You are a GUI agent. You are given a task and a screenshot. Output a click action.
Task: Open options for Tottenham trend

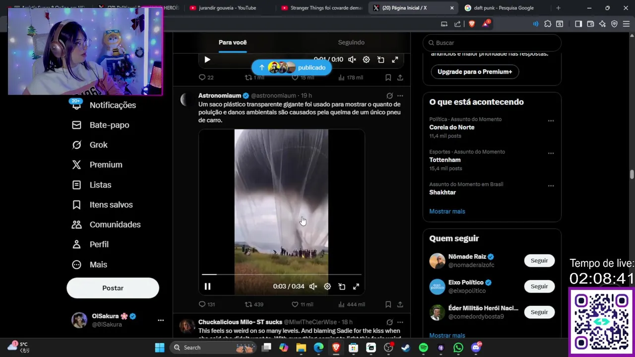coord(551,153)
